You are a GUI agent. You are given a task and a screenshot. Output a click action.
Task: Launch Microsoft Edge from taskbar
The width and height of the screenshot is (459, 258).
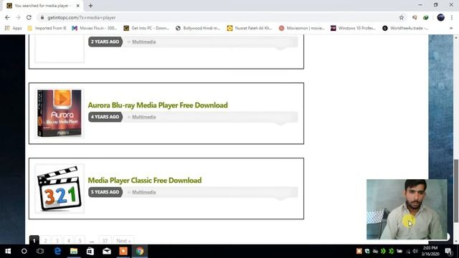[57, 251]
